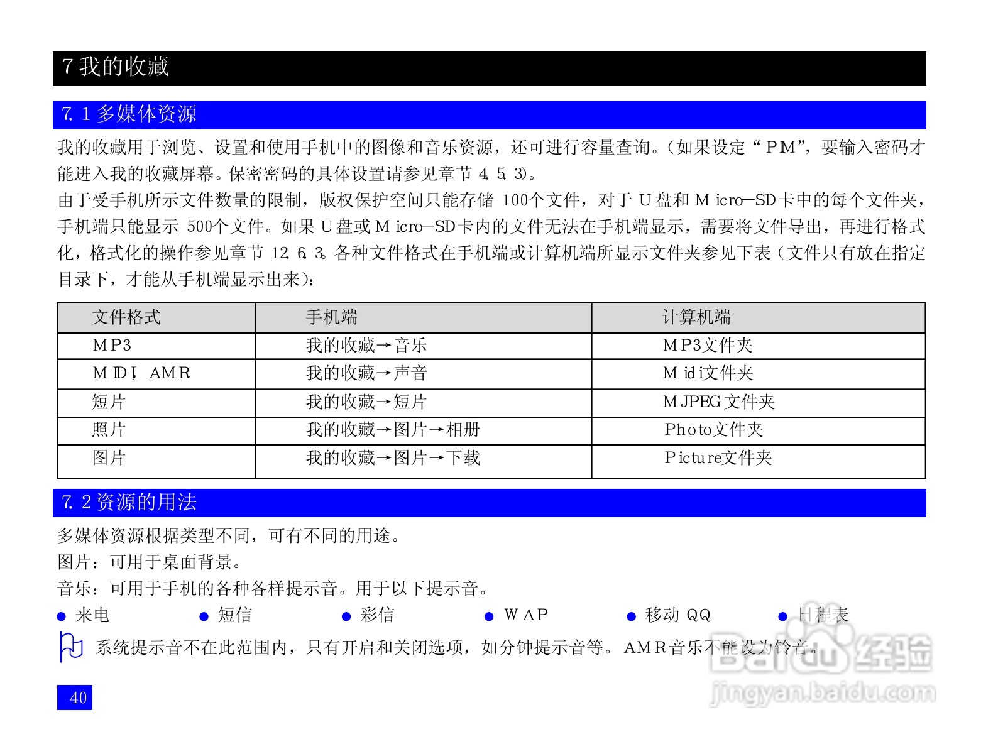
Task: Click the line beginning '音乐：可用于手机的各种'
Action: tap(273, 588)
